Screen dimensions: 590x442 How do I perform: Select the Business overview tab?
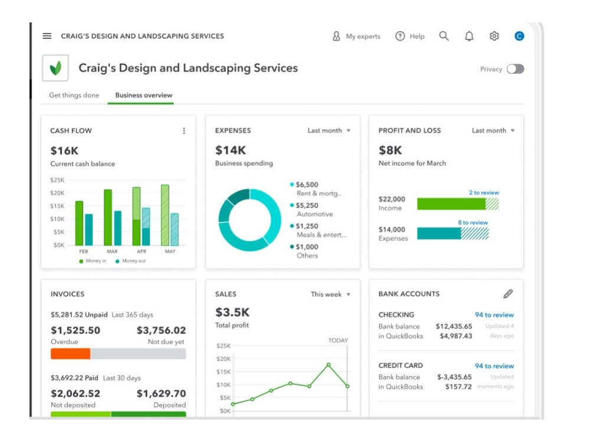144,95
